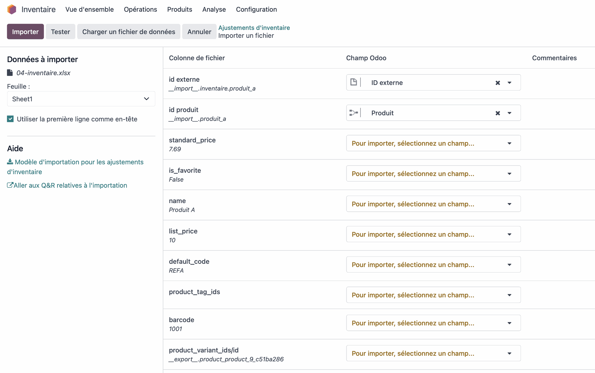The image size is (595, 373).
Task: Open the field selector for is_favorite
Action: click(x=433, y=173)
